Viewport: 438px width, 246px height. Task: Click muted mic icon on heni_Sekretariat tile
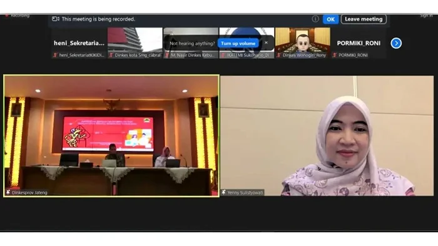[55, 55]
